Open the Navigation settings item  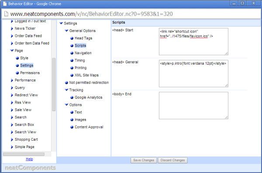pyautogui.click(x=83, y=53)
